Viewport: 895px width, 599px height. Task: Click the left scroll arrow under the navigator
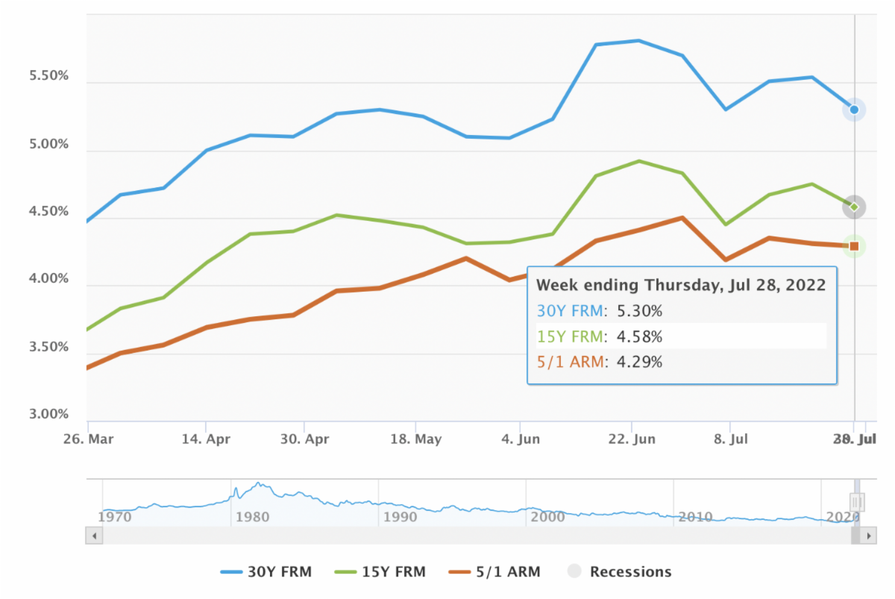tap(95, 536)
